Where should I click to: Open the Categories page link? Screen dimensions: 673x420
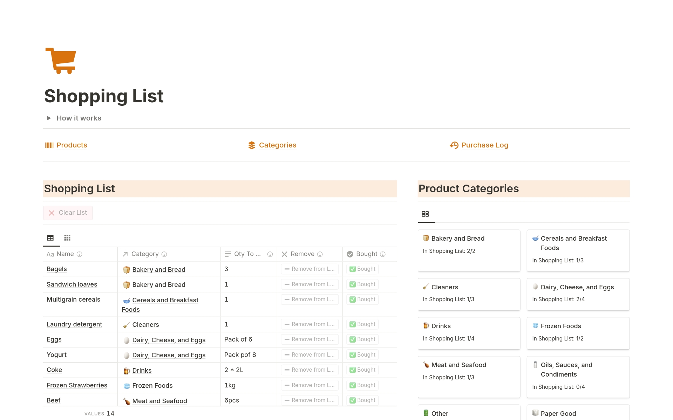click(x=277, y=145)
